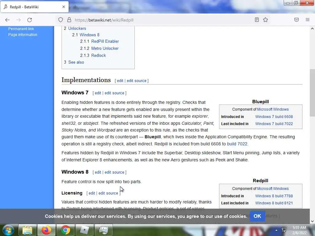Open the taskbar clock

(299, 230)
